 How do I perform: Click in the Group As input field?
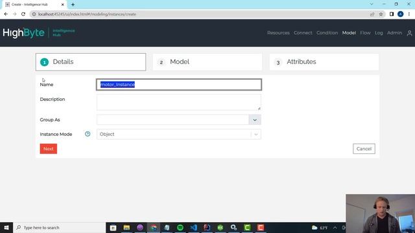172,120
